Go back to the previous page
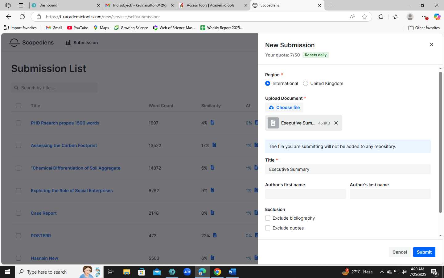The image size is (444, 278). (9, 17)
